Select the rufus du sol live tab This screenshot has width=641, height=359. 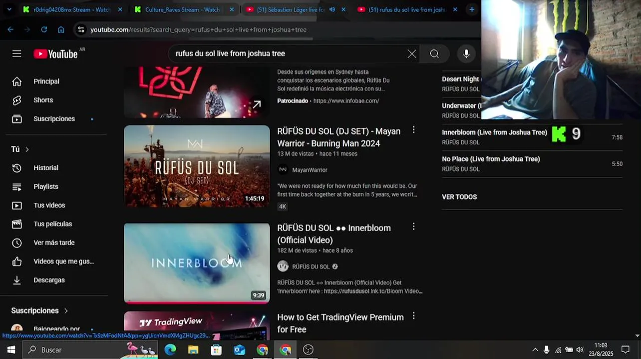pos(407,9)
